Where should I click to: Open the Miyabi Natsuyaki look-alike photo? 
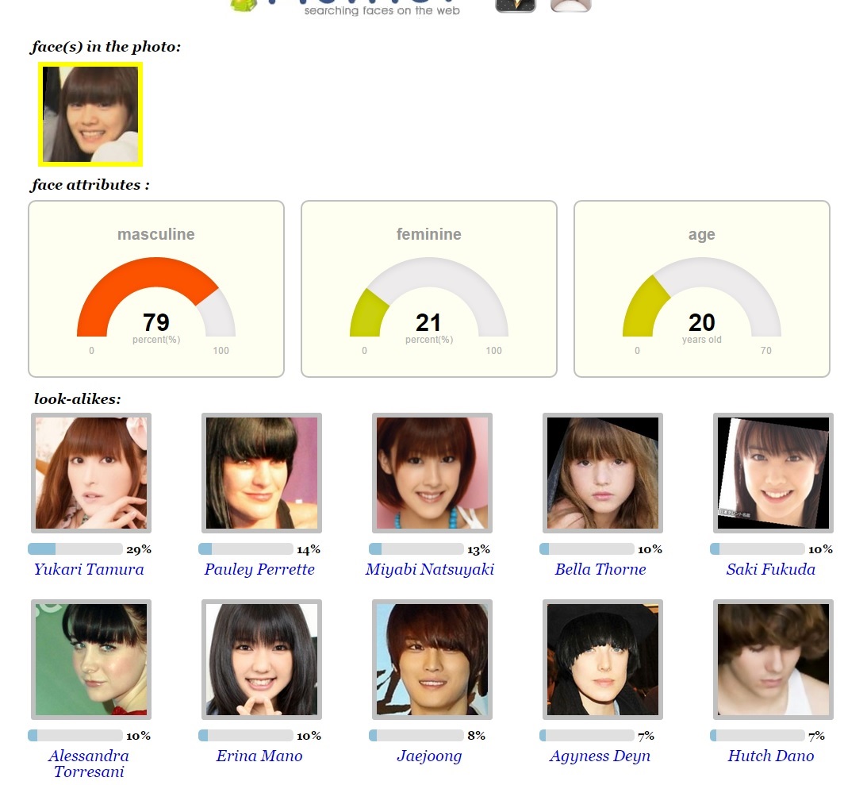432,473
